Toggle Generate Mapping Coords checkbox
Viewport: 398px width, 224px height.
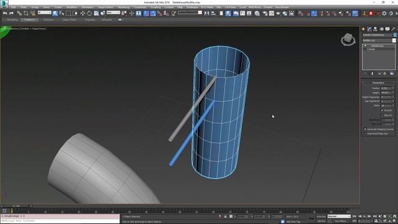tap(365, 129)
